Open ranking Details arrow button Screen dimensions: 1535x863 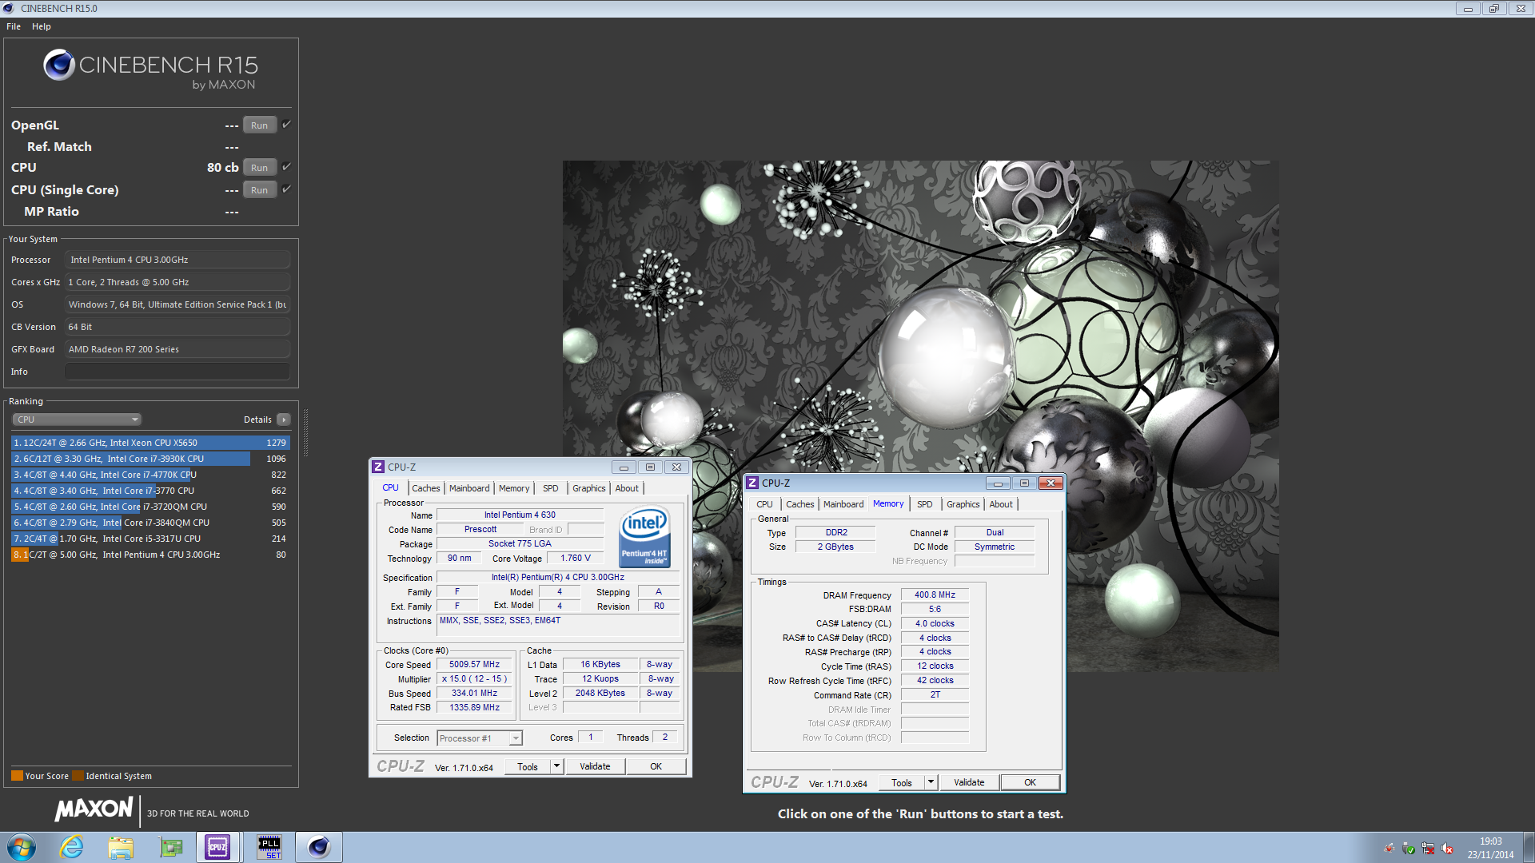tap(284, 420)
